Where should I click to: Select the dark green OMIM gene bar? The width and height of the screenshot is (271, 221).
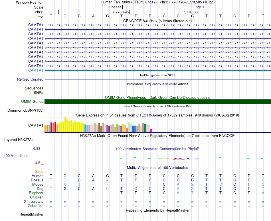[157, 101]
